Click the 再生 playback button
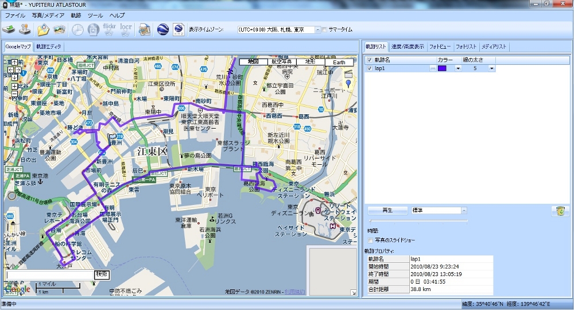The height and width of the screenshot is (310, 574). click(x=387, y=211)
